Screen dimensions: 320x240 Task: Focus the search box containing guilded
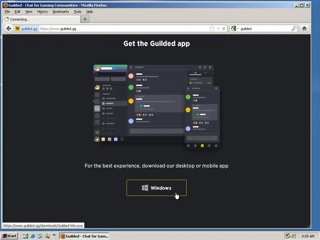click(265, 28)
